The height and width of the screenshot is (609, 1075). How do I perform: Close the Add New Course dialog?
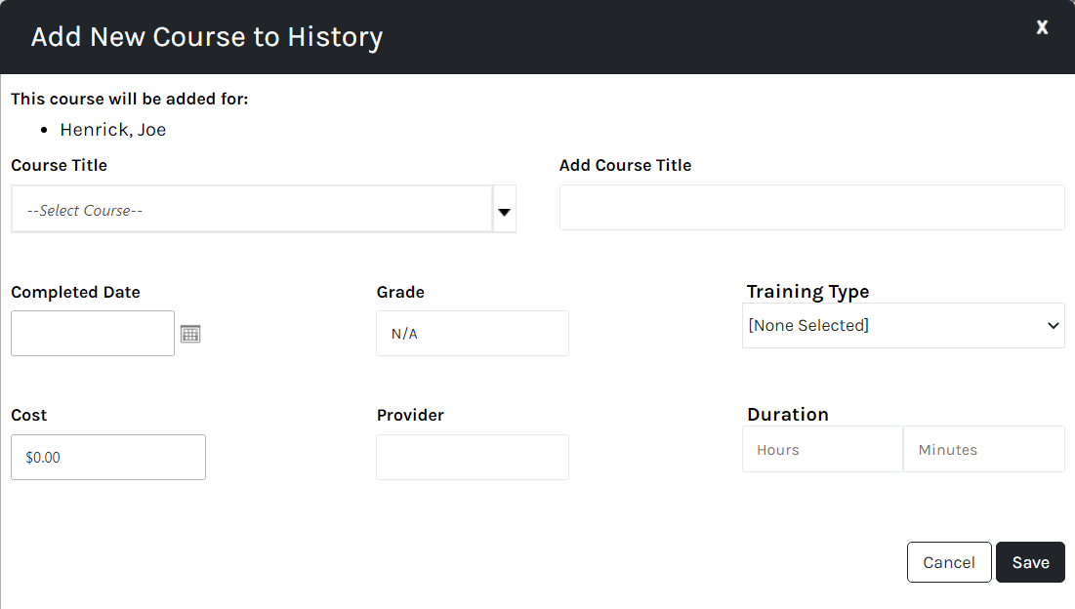click(x=1042, y=27)
